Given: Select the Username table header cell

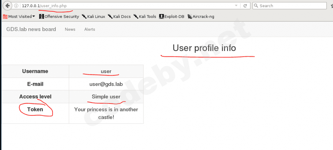Looking at the screenshot, I should coord(35,71).
